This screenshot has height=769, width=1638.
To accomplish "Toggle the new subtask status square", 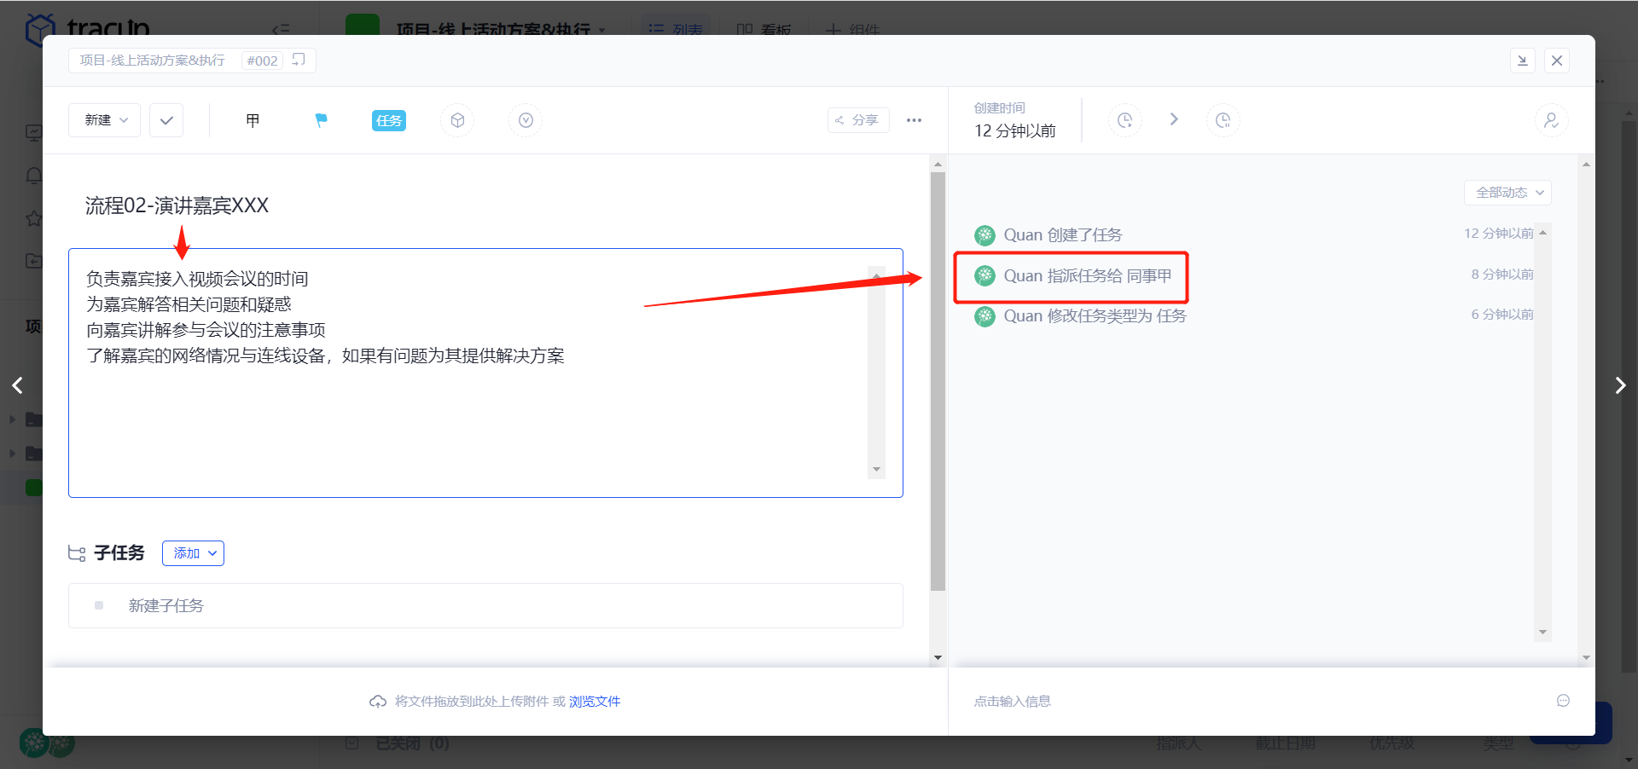I will click(99, 605).
